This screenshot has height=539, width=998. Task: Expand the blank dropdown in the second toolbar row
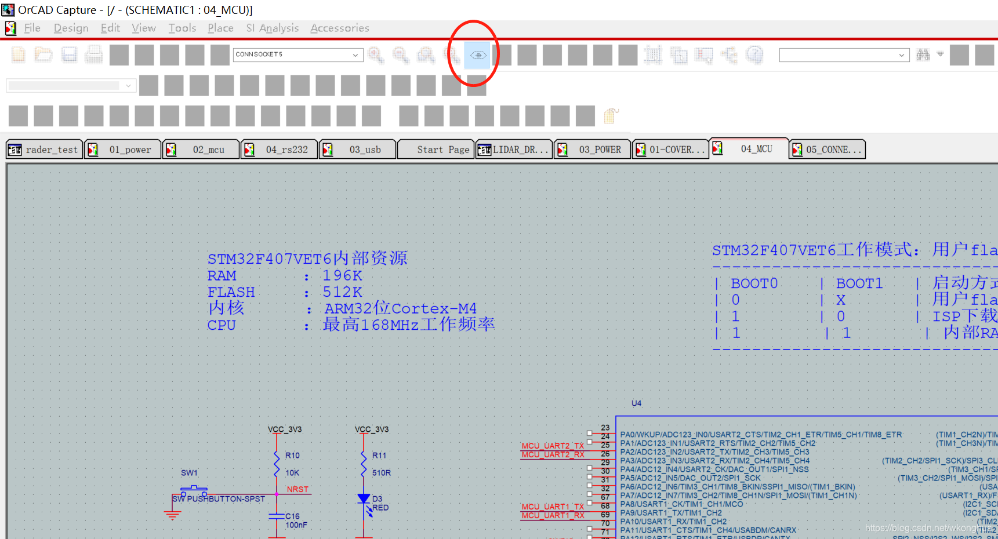point(128,86)
